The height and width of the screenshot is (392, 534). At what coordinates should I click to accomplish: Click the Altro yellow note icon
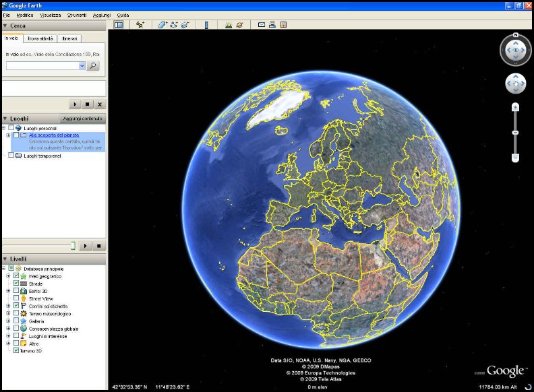pyautogui.click(x=23, y=344)
